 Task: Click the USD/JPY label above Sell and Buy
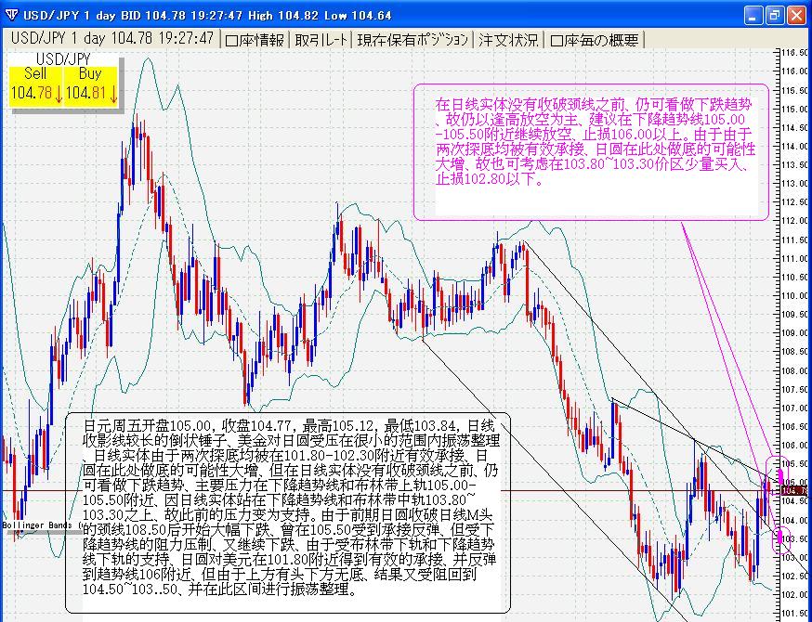[63, 59]
